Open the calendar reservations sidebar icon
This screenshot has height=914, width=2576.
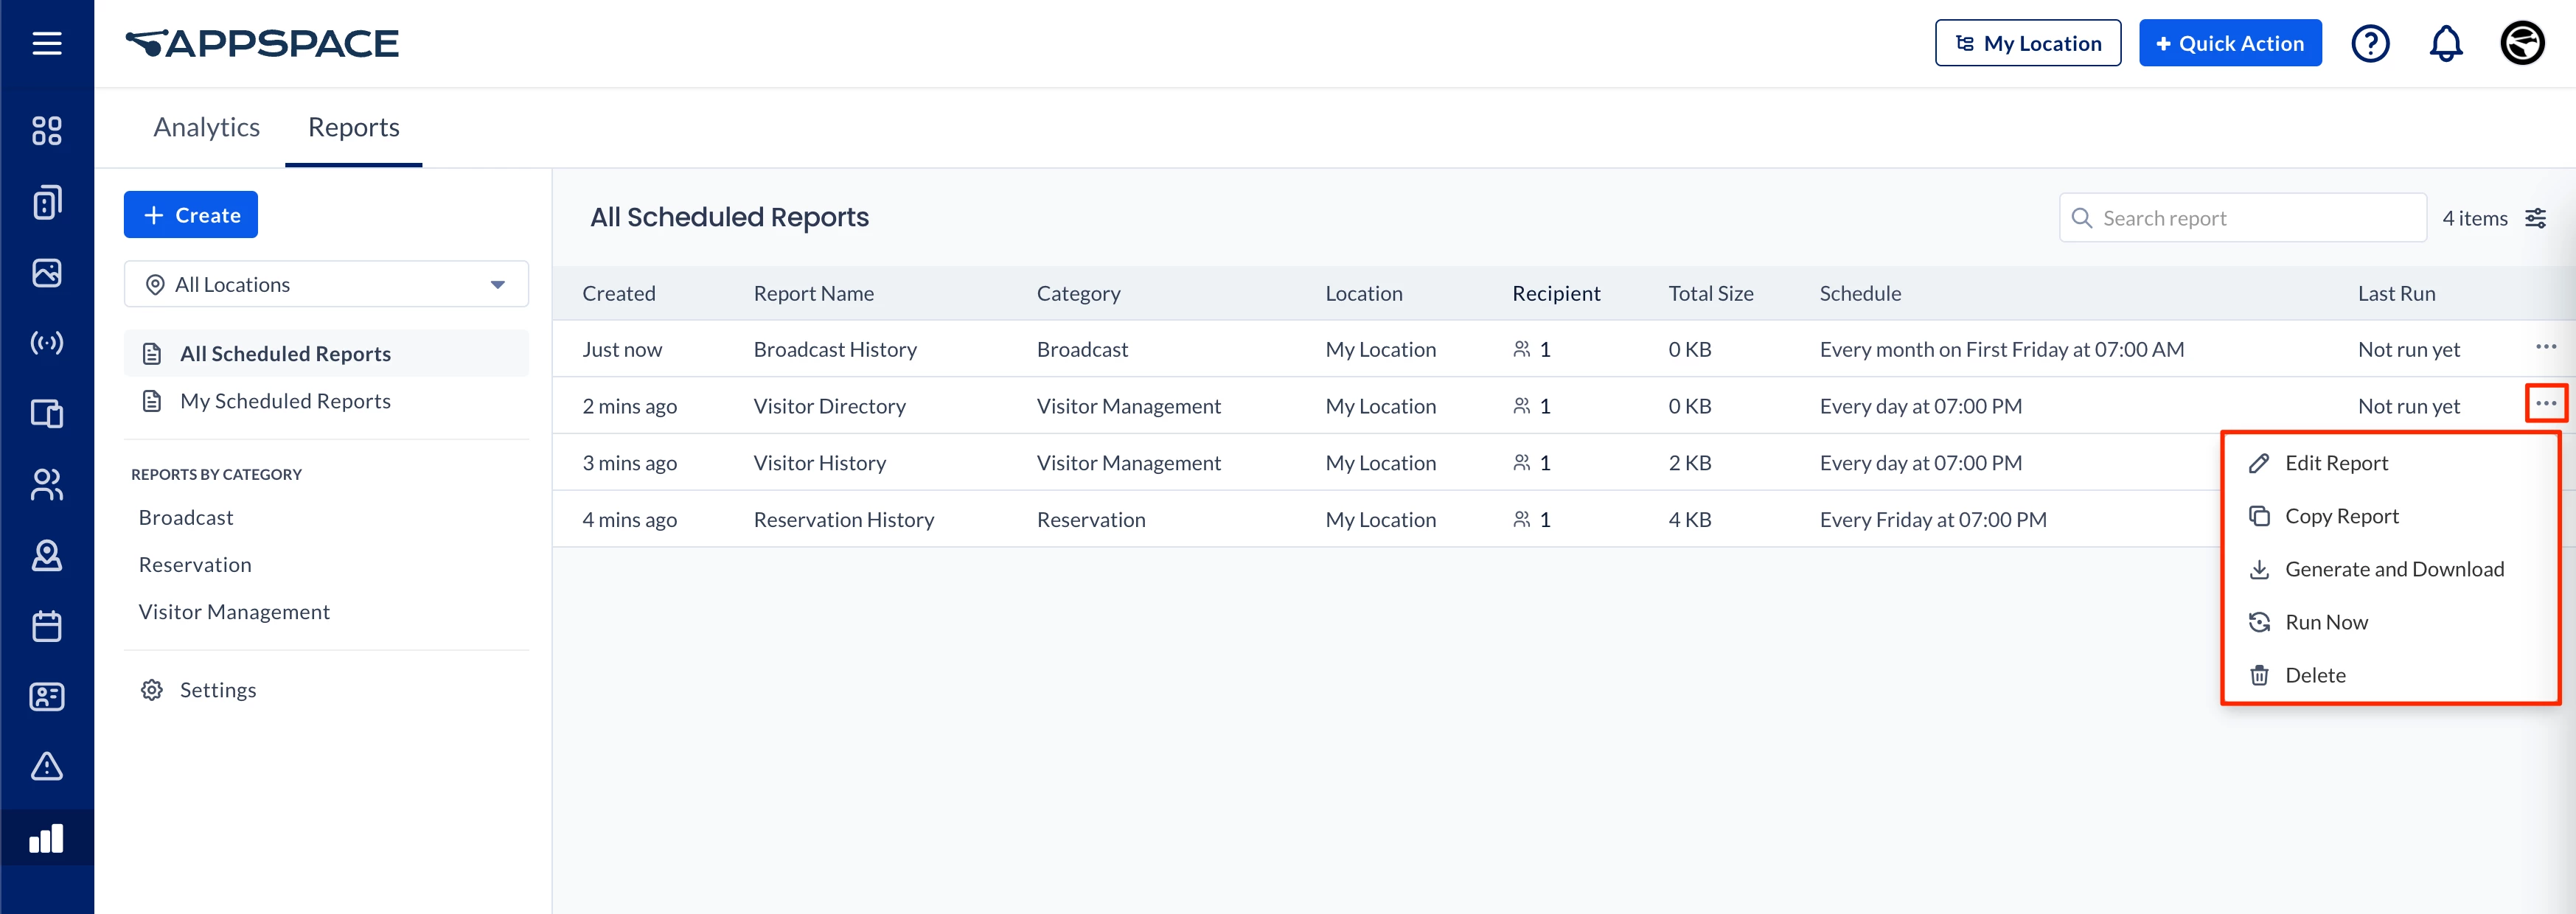pos(47,627)
